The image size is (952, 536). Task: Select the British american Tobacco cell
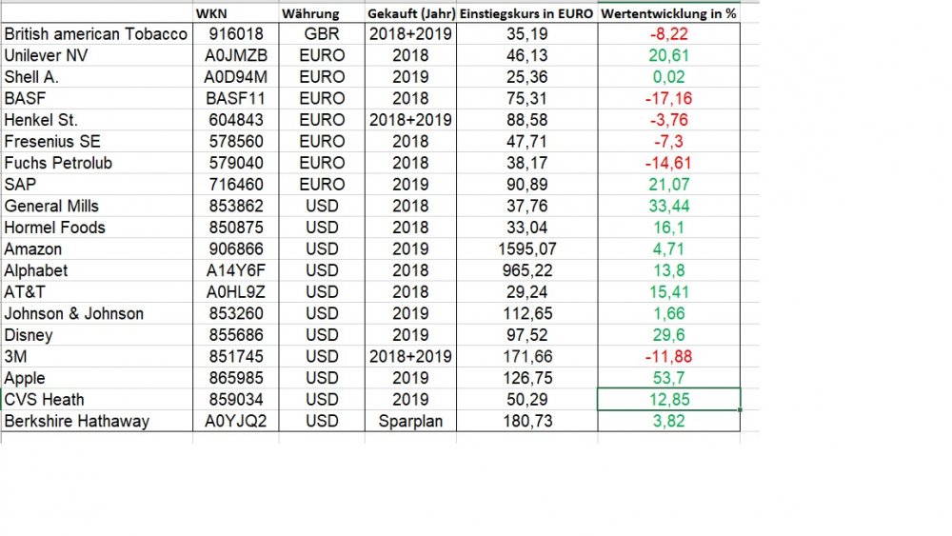(95, 33)
